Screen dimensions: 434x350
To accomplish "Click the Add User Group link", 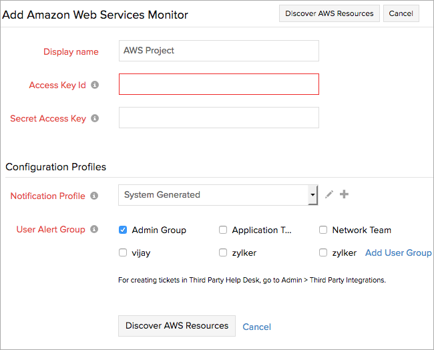I will coord(399,252).
